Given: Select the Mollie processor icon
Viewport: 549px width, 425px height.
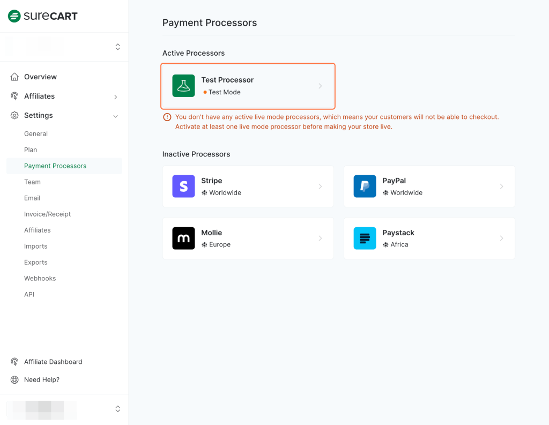Looking at the screenshot, I should click(183, 238).
